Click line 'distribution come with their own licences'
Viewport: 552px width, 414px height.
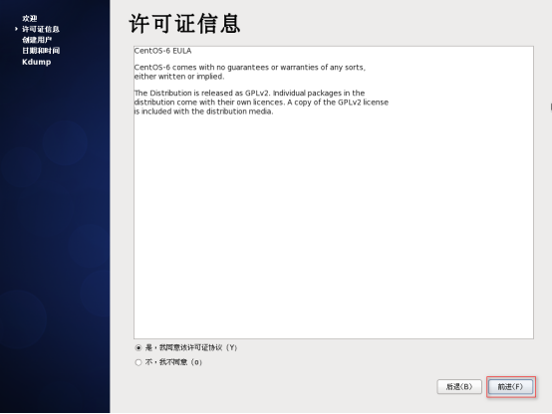(261, 103)
